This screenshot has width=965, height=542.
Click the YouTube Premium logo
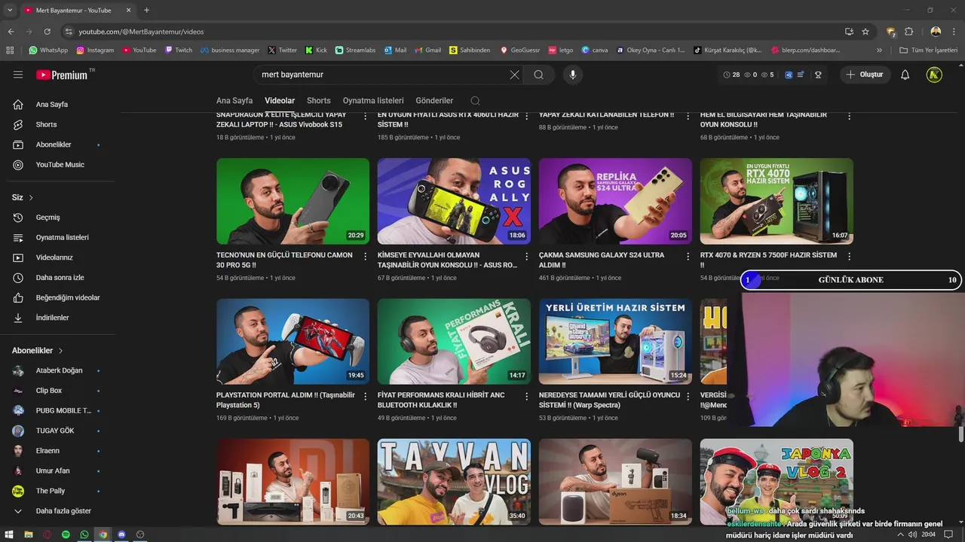click(61, 75)
